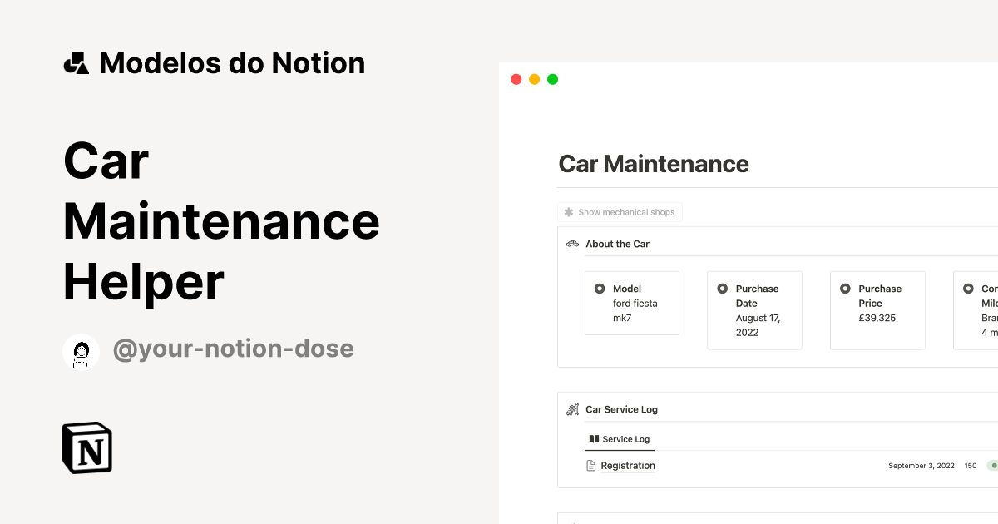998x524 pixels.
Task: Click the asterisk icon on Show mechanical shops
Action: [x=568, y=211]
